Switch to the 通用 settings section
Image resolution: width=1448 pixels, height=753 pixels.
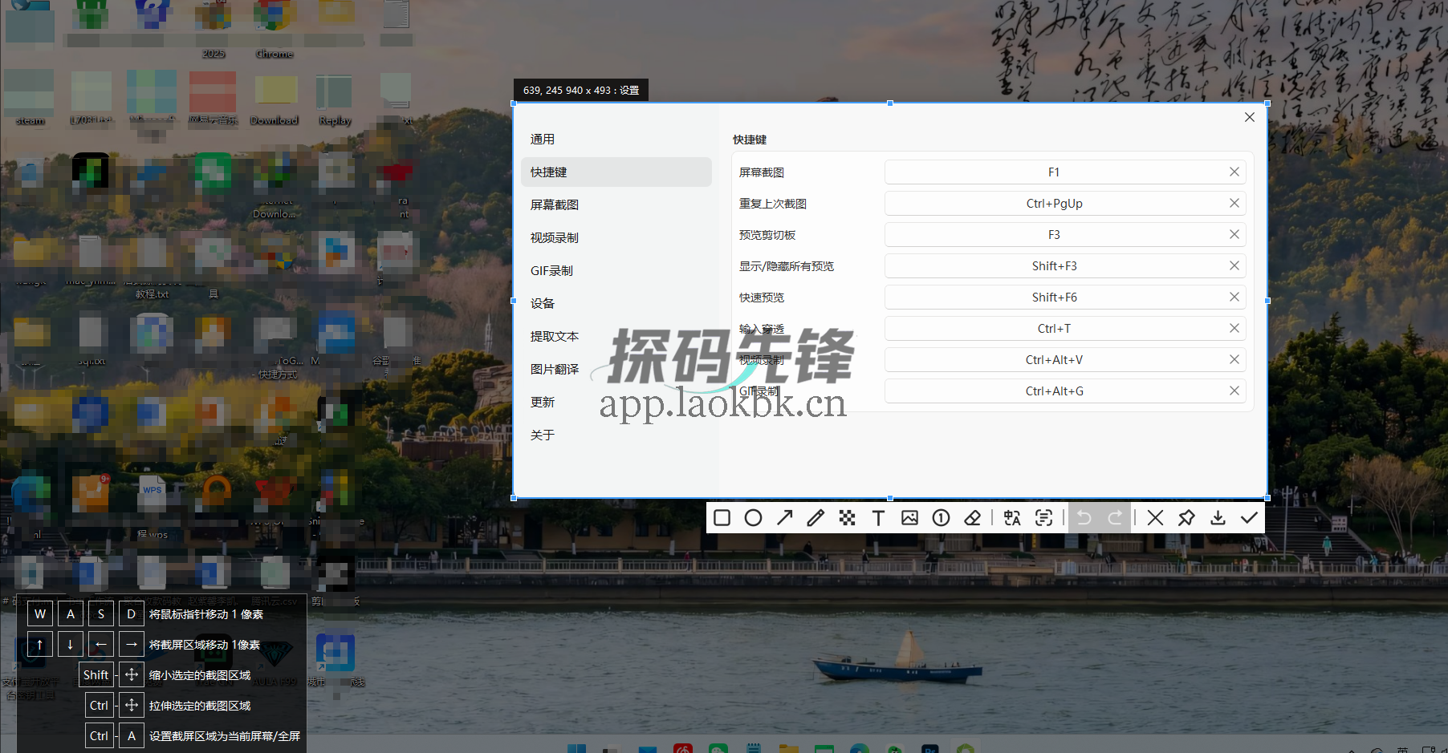[x=543, y=138]
